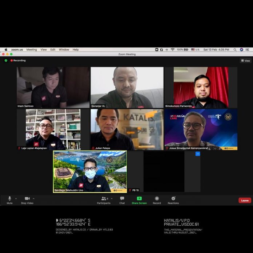Click the red Leave button
Screen dimensions: 253x253
(245, 200)
